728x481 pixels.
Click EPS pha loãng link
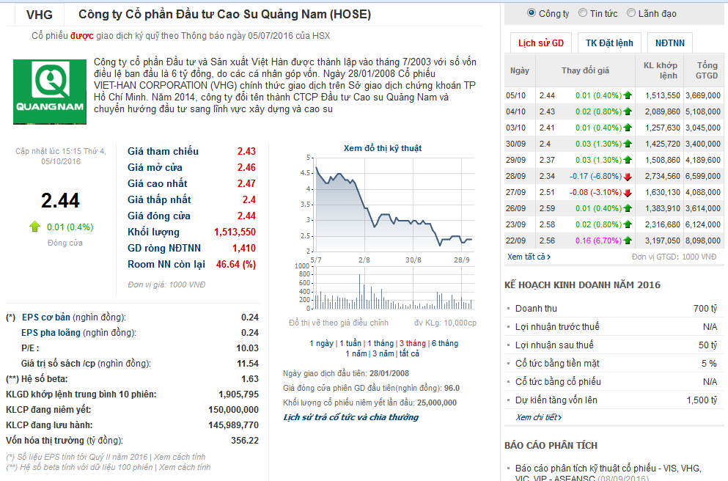(51, 332)
